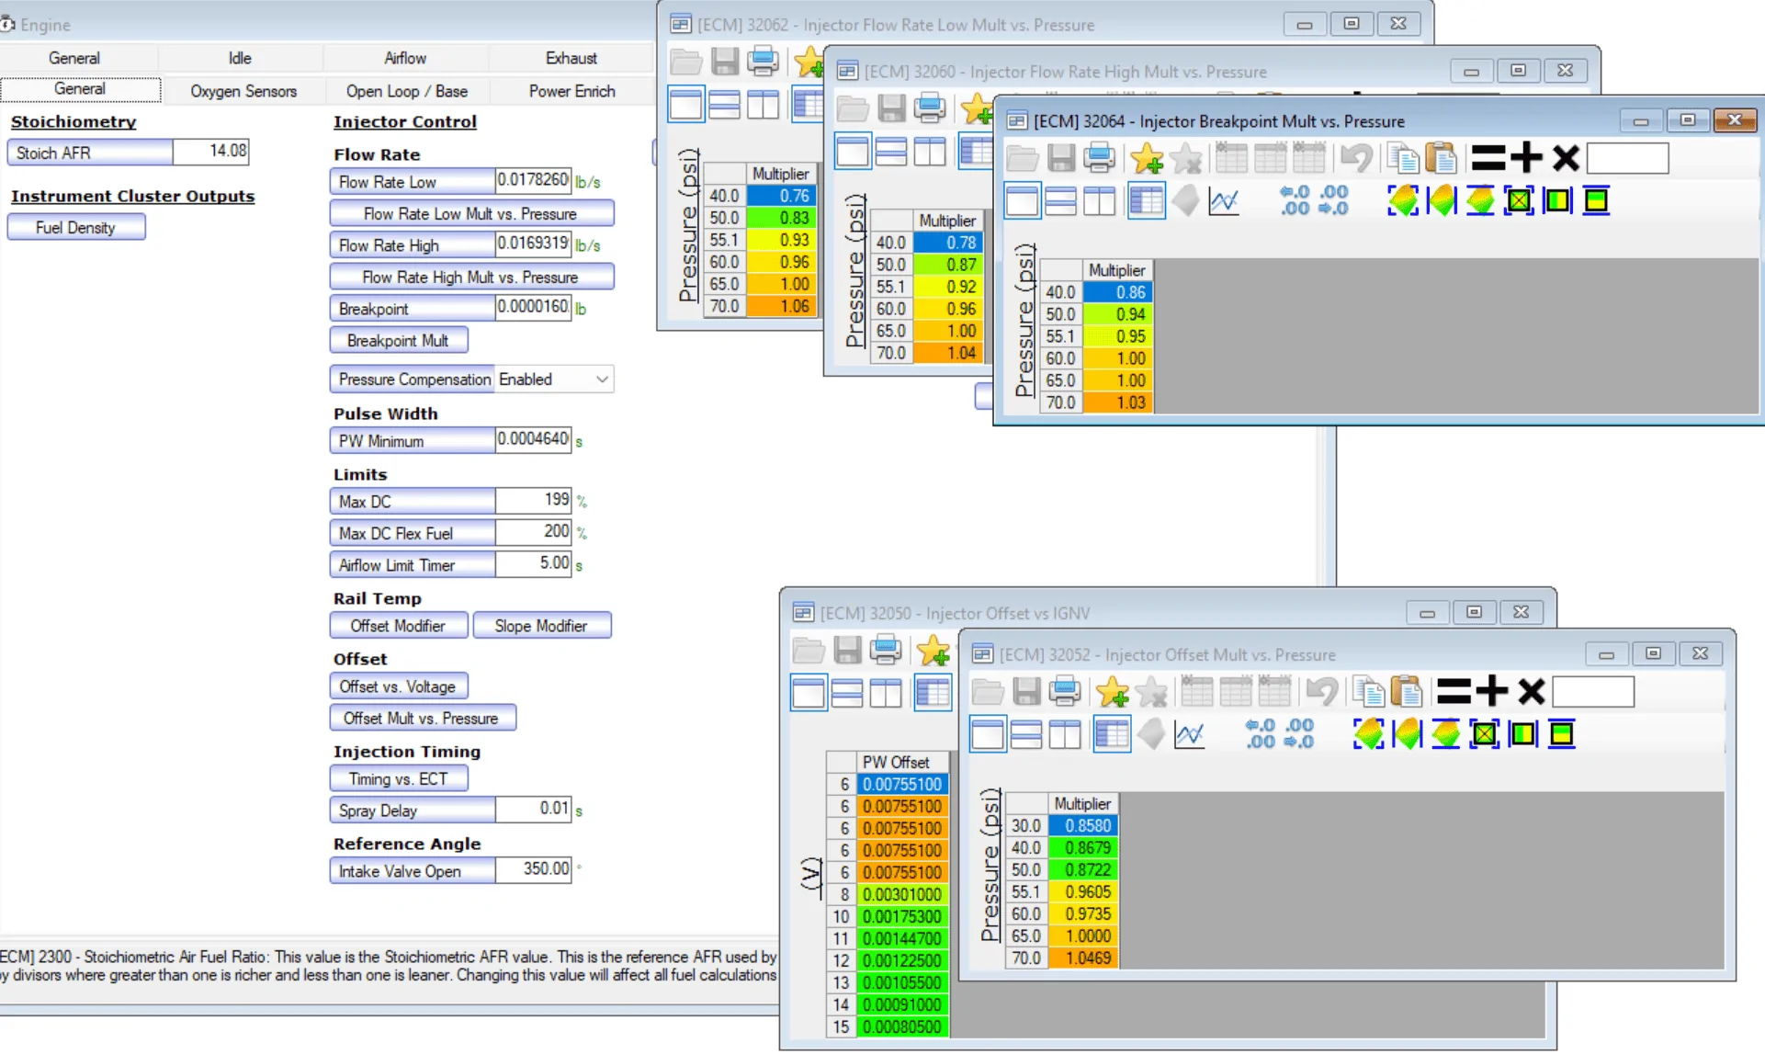Image resolution: width=1765 pixels, height=1054 pixels.
Task: Click the Offset vs. Voltage button
Action: [398, 686]
